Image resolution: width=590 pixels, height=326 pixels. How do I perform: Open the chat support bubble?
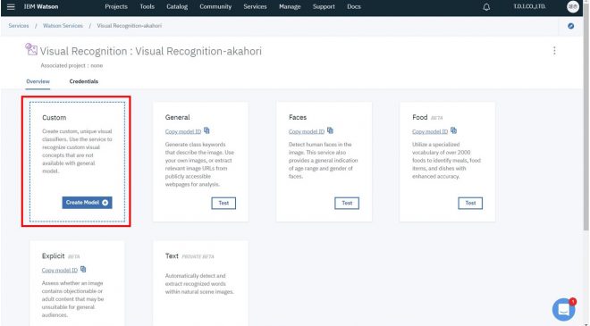[x=564, y=309]
